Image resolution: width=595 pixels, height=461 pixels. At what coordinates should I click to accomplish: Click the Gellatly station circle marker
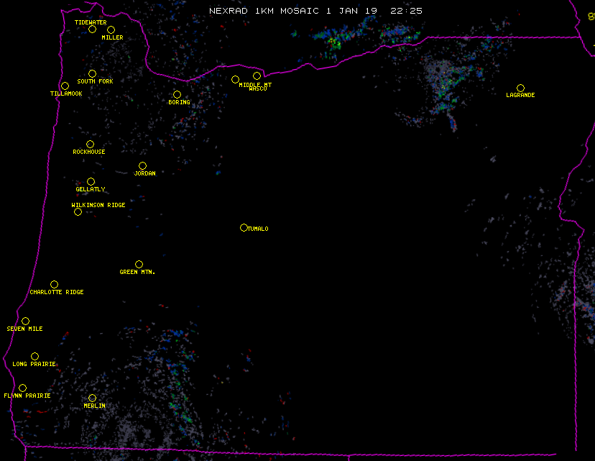pyautogui.click(x=91, y=181)
